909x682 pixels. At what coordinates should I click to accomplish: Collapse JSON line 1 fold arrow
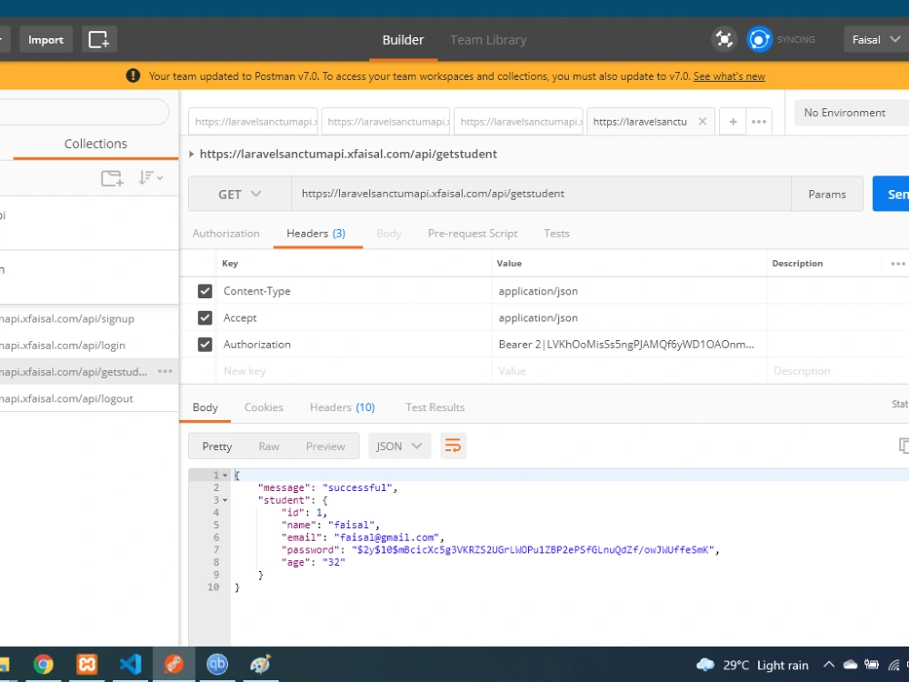225,475
